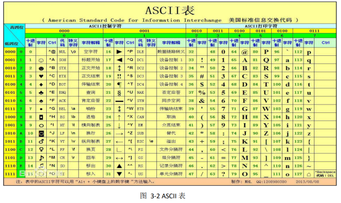Click the left-pointing triangle for decimal 17
The width and height of the screenshot is (341, 203).
click(x=119, y=60)
